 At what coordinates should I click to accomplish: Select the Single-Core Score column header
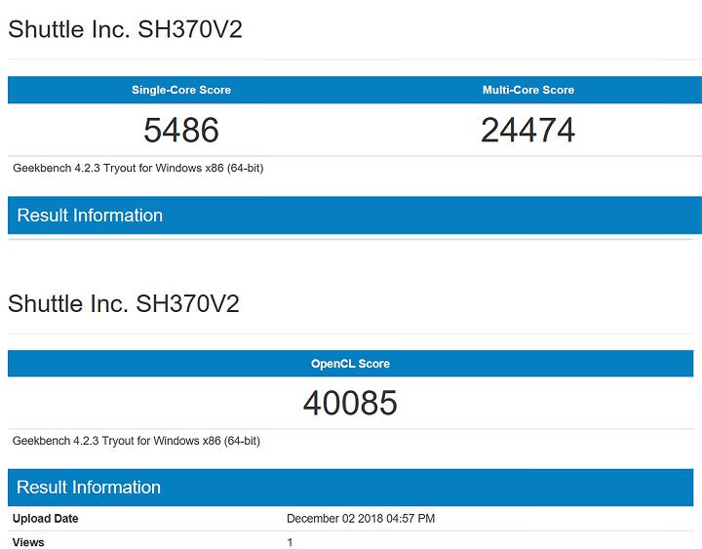coord(181,90)
